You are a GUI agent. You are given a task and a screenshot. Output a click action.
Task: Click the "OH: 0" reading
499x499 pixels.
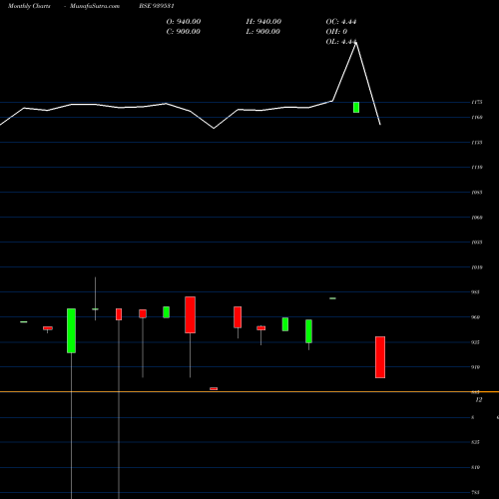(x=336, y=32)
